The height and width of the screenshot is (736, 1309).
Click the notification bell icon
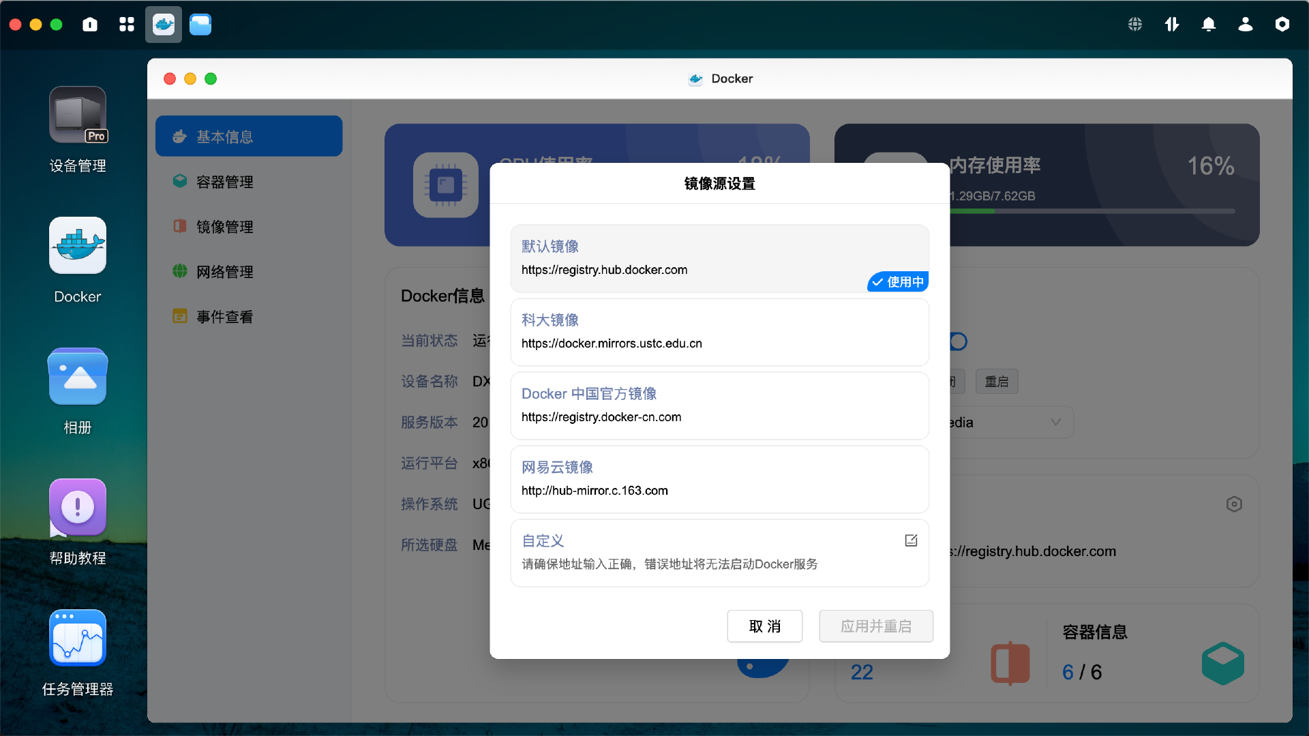point(1208,25)
